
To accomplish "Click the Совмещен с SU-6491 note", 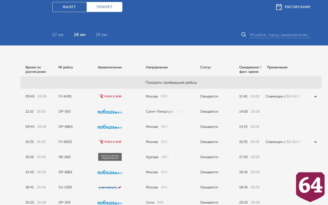I will [x=283, y=96].
